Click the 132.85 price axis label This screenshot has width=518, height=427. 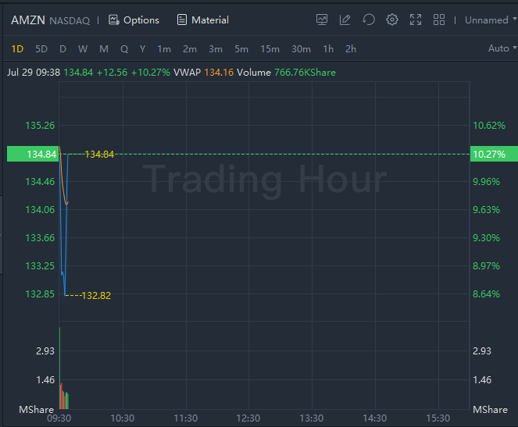coord(40,294)
